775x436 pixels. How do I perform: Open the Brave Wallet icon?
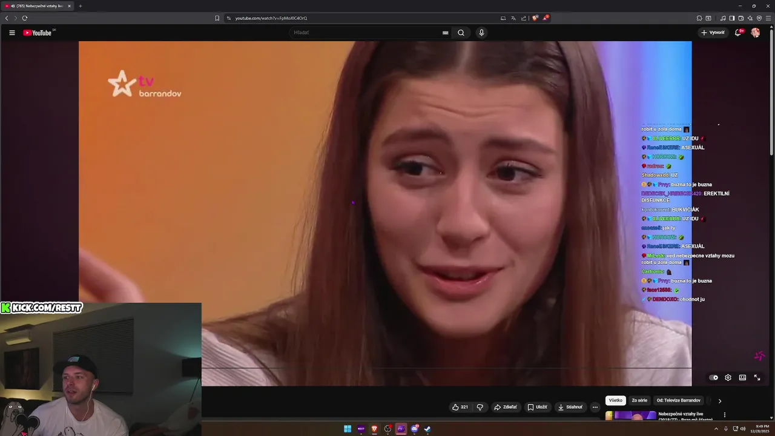741,18
